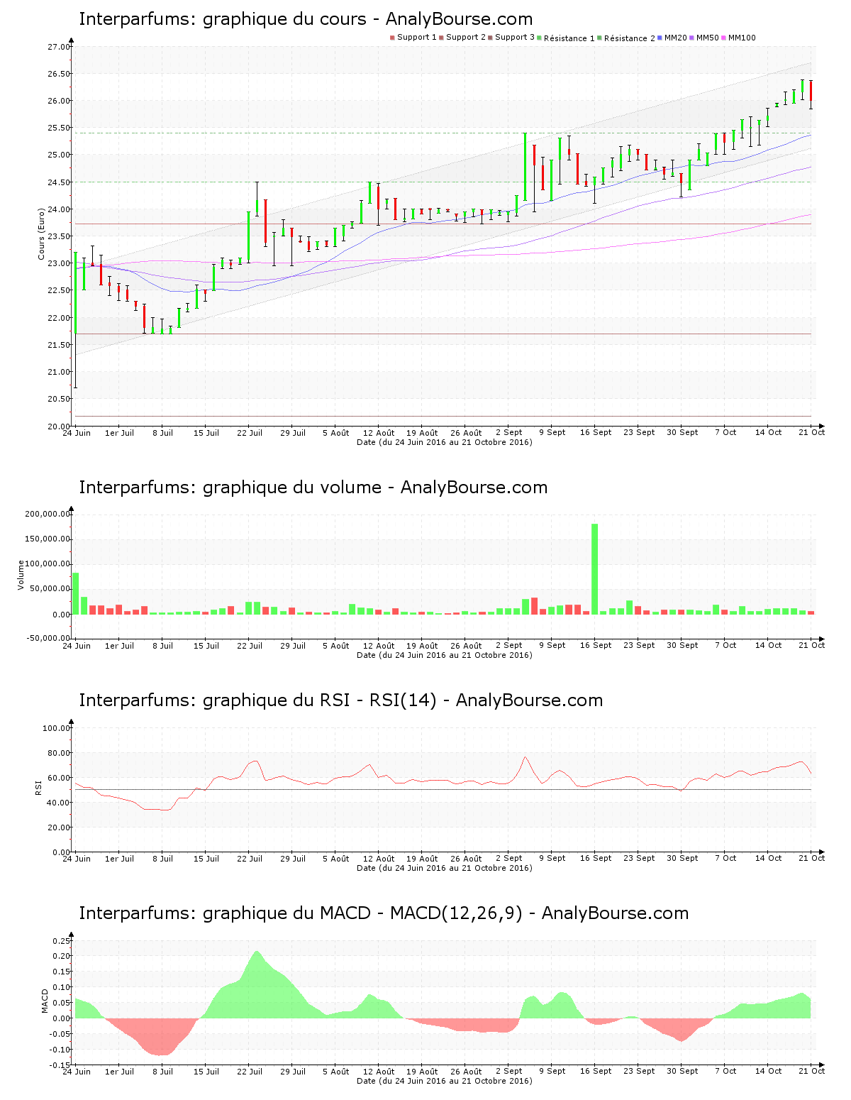The image size is (851, 1100).
Task: Click the 40.00 RSI axis value
Action: pyautogui.click(x=59, y=803)
